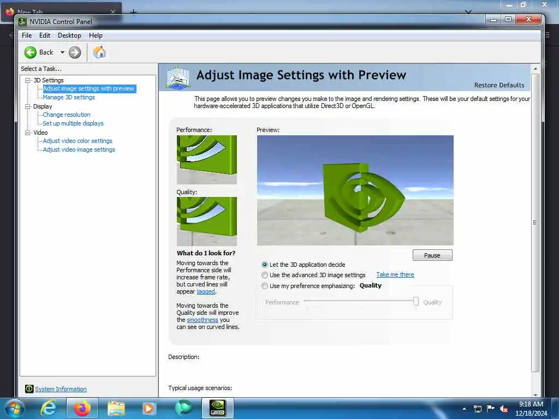Open Windows Media Player taskbar icon

click(148, 408)
